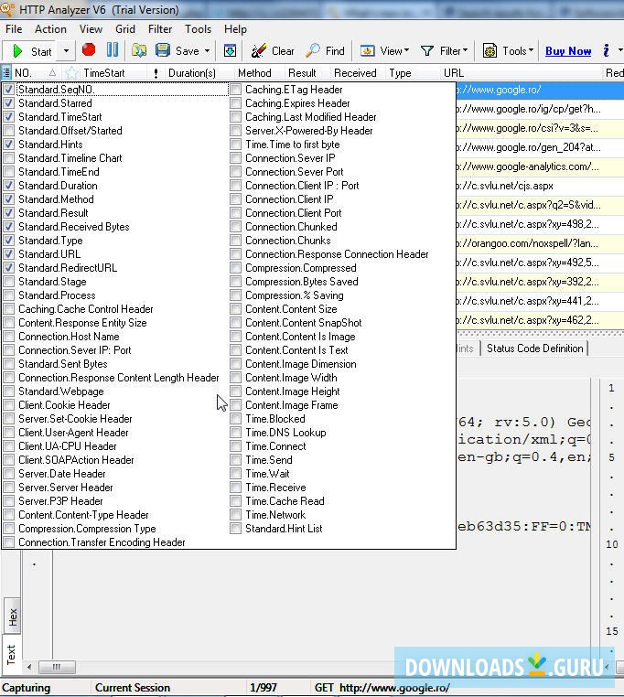This screenshot has width=624, height=697.
Task: Select the c.svlu.net/cjs.aspx row
Action: click(x=540, y=186)
